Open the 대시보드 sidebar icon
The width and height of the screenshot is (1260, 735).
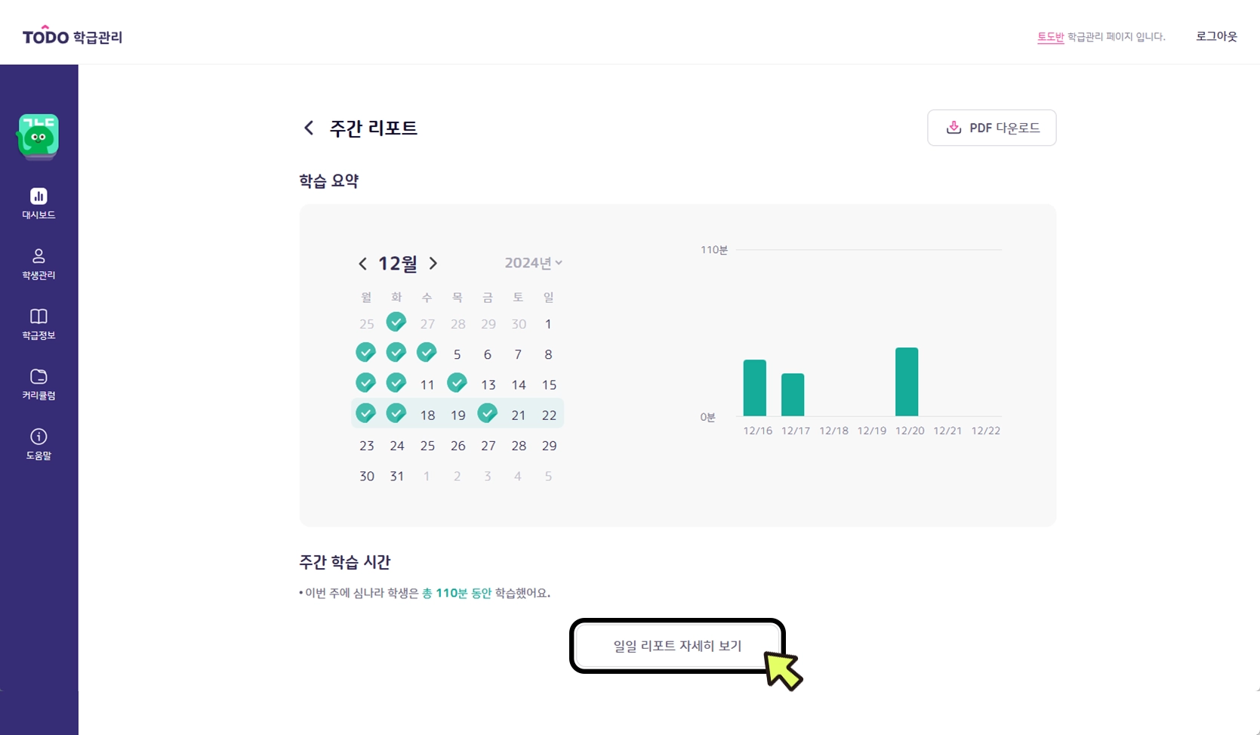point(39,196)
